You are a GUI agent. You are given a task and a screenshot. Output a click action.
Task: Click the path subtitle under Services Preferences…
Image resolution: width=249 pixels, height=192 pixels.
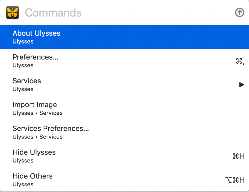click(x=37, y=137)
